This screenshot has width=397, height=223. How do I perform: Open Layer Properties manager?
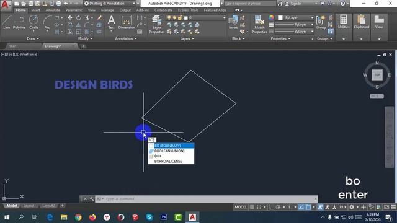(157, 24)
